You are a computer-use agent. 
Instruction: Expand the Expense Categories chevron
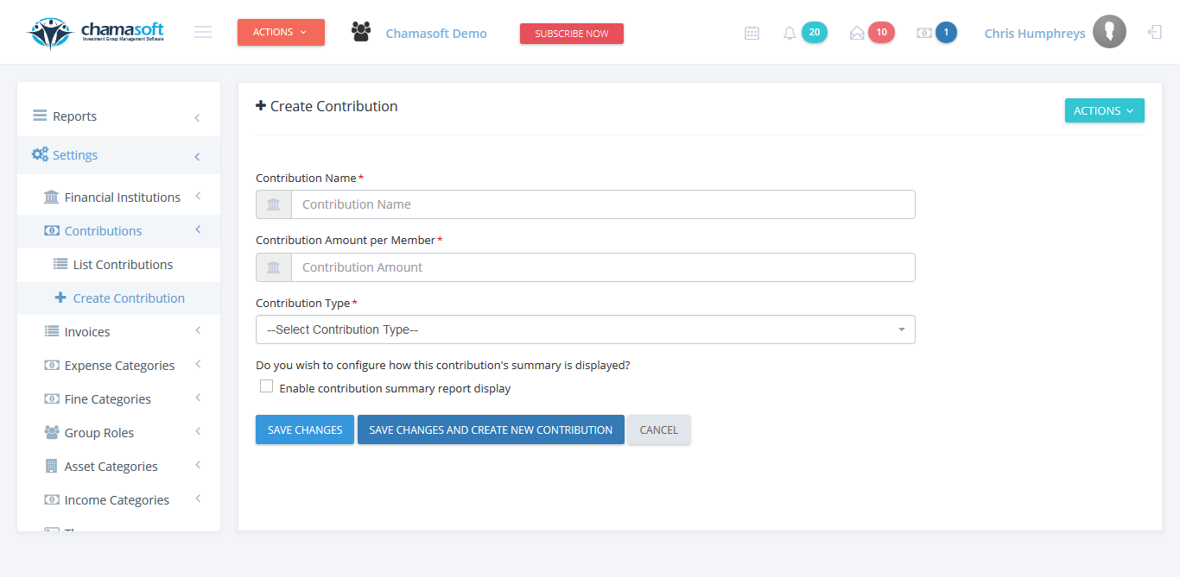point(198,364)
